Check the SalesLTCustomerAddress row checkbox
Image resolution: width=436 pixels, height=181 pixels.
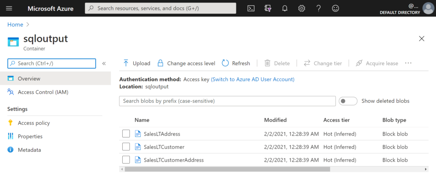click(x=126, y=160)
